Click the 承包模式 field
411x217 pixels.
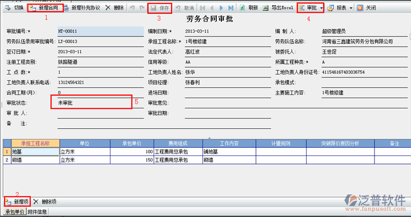point(365,83)
